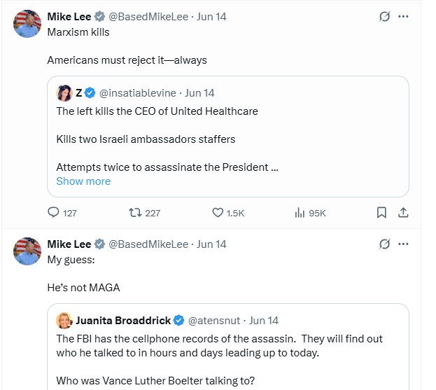
Task: Open more options on 'My guess' tweet
Action: pos(403,244)
